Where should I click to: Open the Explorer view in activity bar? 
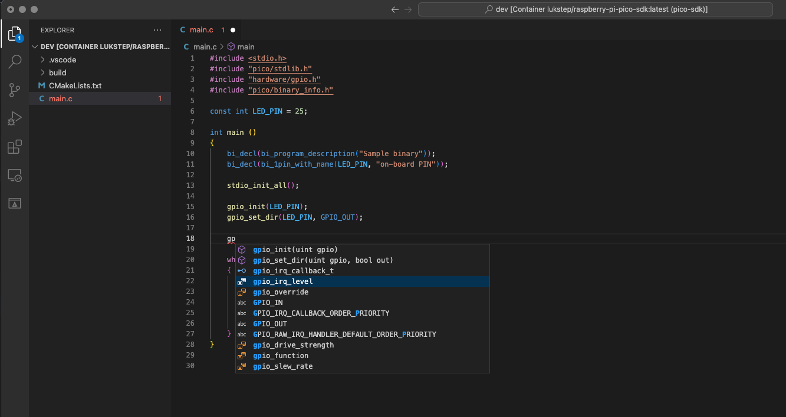(x=15, y=34)
